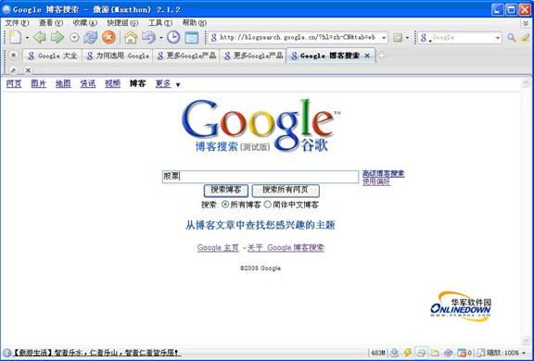The height and width of the screenshot is (361, 534).
Task: Open the Google 主页 link
Action: coord(218,247)
